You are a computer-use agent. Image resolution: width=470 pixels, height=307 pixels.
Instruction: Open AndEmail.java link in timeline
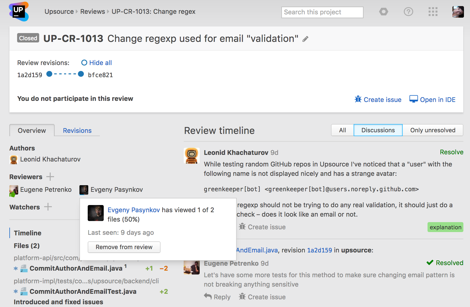(257, 250)
